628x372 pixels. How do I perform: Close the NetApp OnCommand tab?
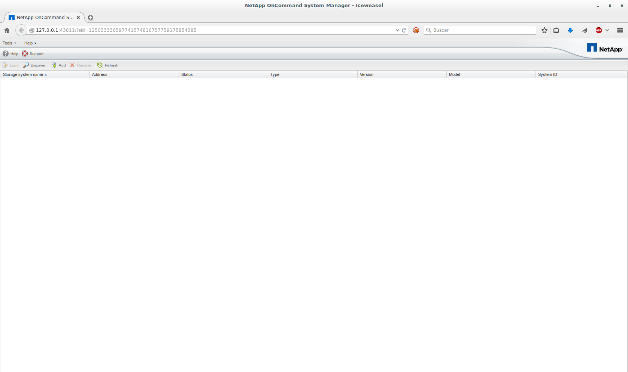78,18
